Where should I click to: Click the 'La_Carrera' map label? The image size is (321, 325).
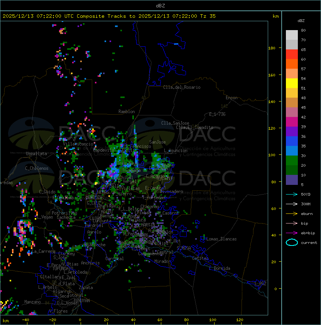(43, 251)
